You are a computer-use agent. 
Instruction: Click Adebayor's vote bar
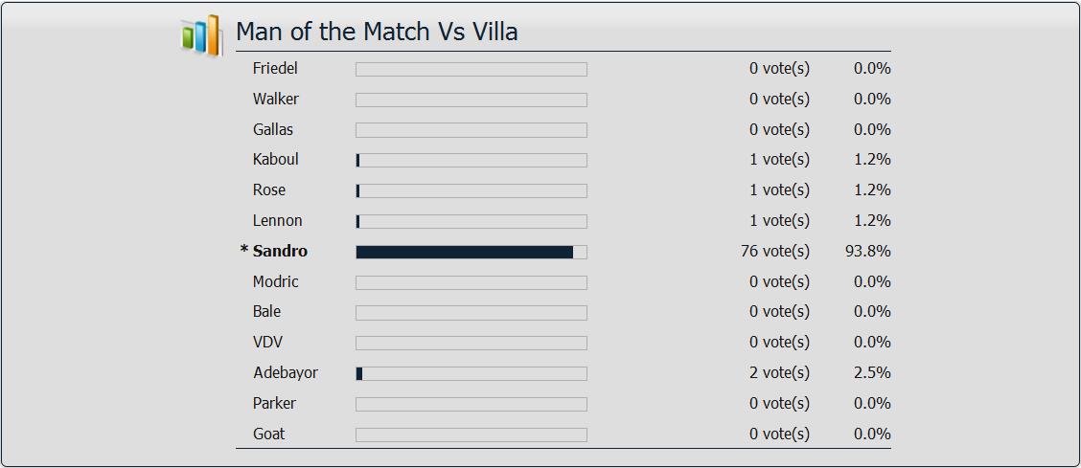coord(471,373)
